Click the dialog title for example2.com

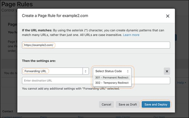pyautogui.click(x=55, y=16)
